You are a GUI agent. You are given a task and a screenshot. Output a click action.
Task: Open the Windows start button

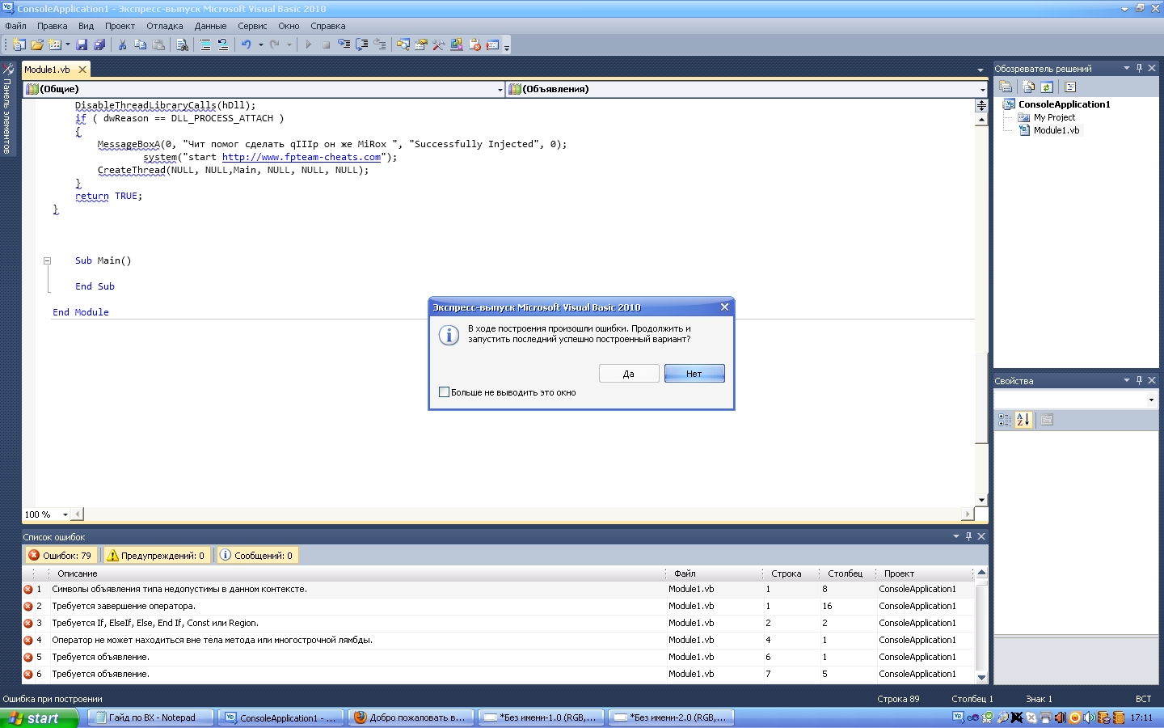[x=40, y=718]
